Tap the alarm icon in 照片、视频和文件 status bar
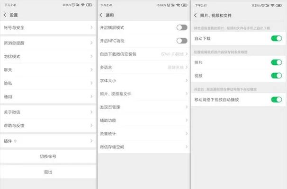Screen dimensions: 287x189 pos(263,5)
